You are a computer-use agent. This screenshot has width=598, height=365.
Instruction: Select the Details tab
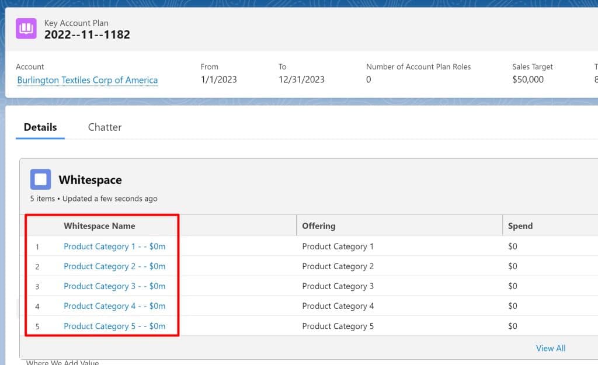click(x=40, y=127)
